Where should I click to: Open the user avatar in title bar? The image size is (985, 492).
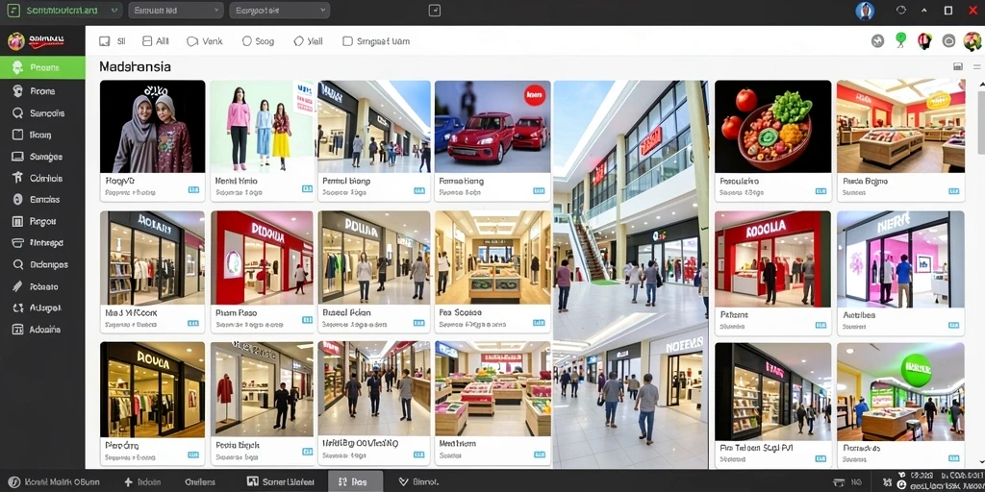[x=865, y=11]
